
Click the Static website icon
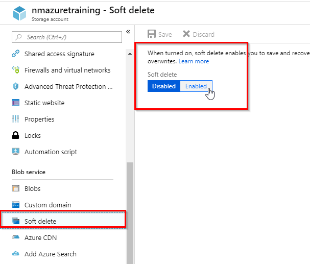tap(15, 103)
